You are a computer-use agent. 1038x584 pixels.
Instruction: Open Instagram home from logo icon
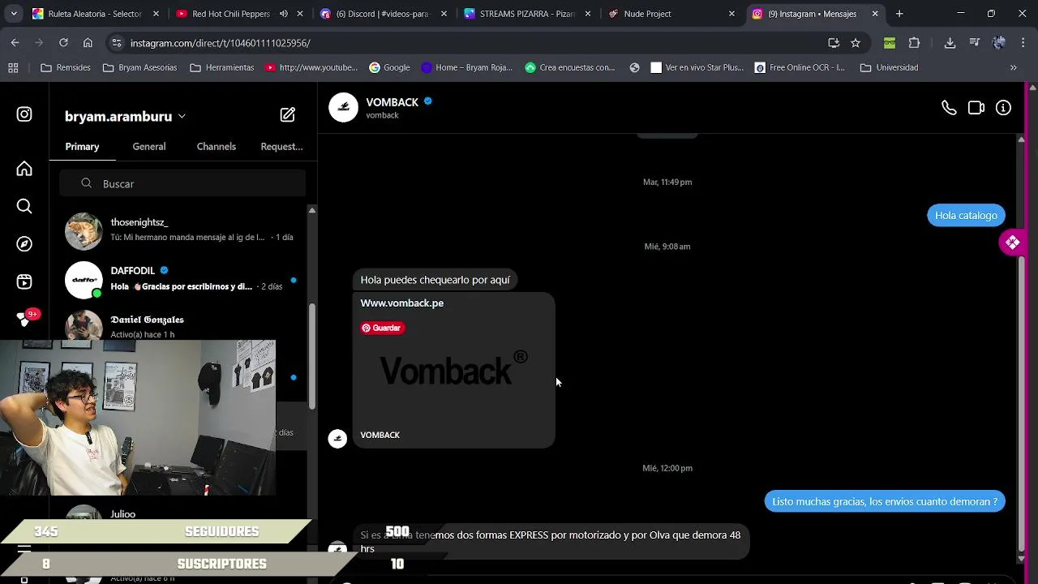(x=24, y=114)
